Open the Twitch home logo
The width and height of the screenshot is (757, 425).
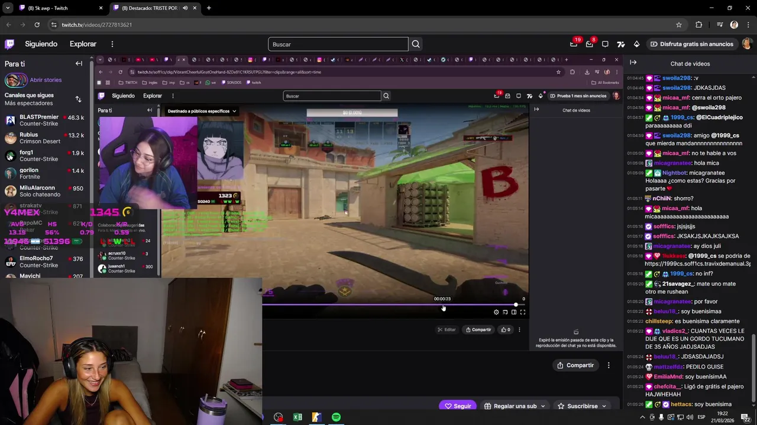[9, 44]
